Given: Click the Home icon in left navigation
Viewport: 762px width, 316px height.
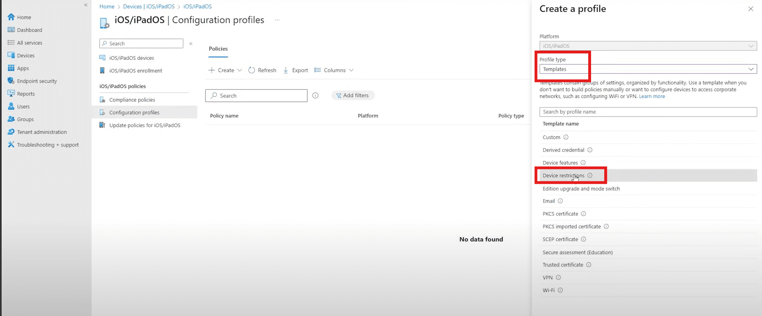Looking at the screenshot, I should pos(11,17).
